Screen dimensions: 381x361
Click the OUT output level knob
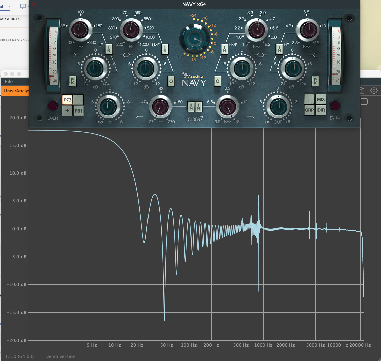(x=278, y=107)
